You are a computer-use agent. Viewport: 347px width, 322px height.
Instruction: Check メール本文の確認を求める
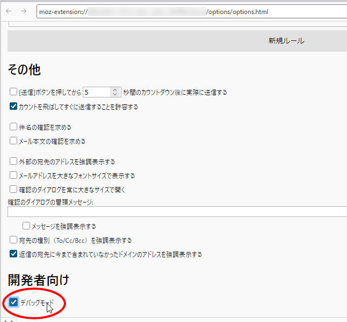[x=13, y=141]
